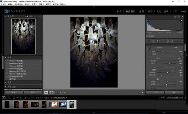Select the selected chandelier thumbnail in filmstrip
The width and height of the screenshot is (188, 114).
click(x=72, y=104)
